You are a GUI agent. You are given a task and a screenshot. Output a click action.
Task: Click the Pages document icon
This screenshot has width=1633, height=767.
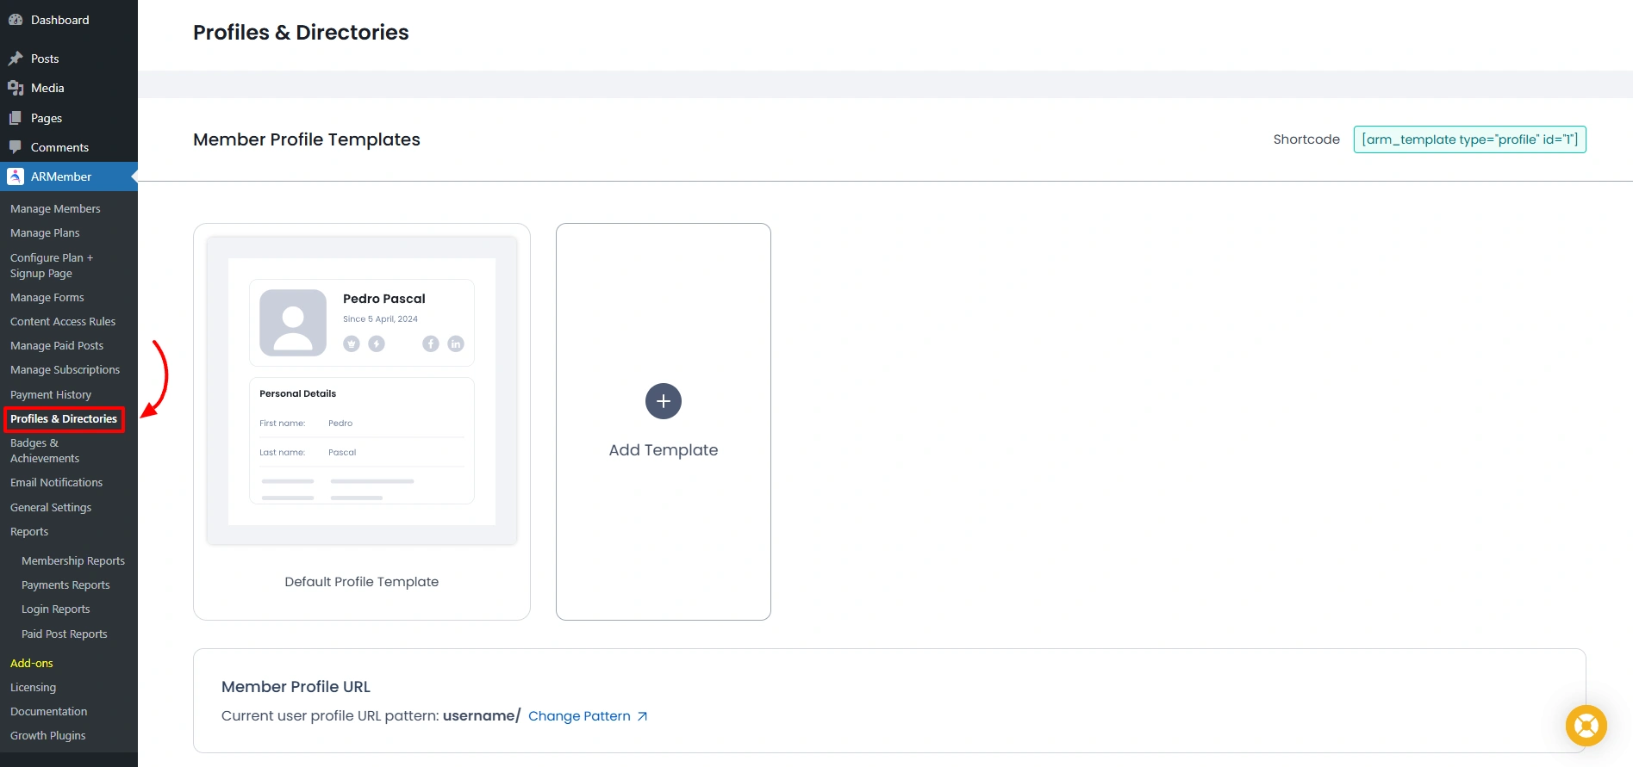pyautogui.click(x=16, y=118)
